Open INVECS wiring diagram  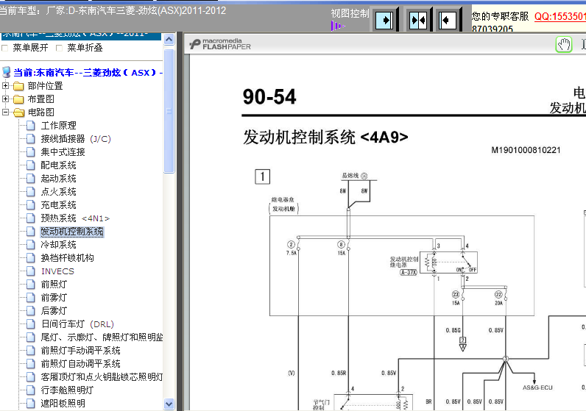pyautogui.click(x=57, y=271)
